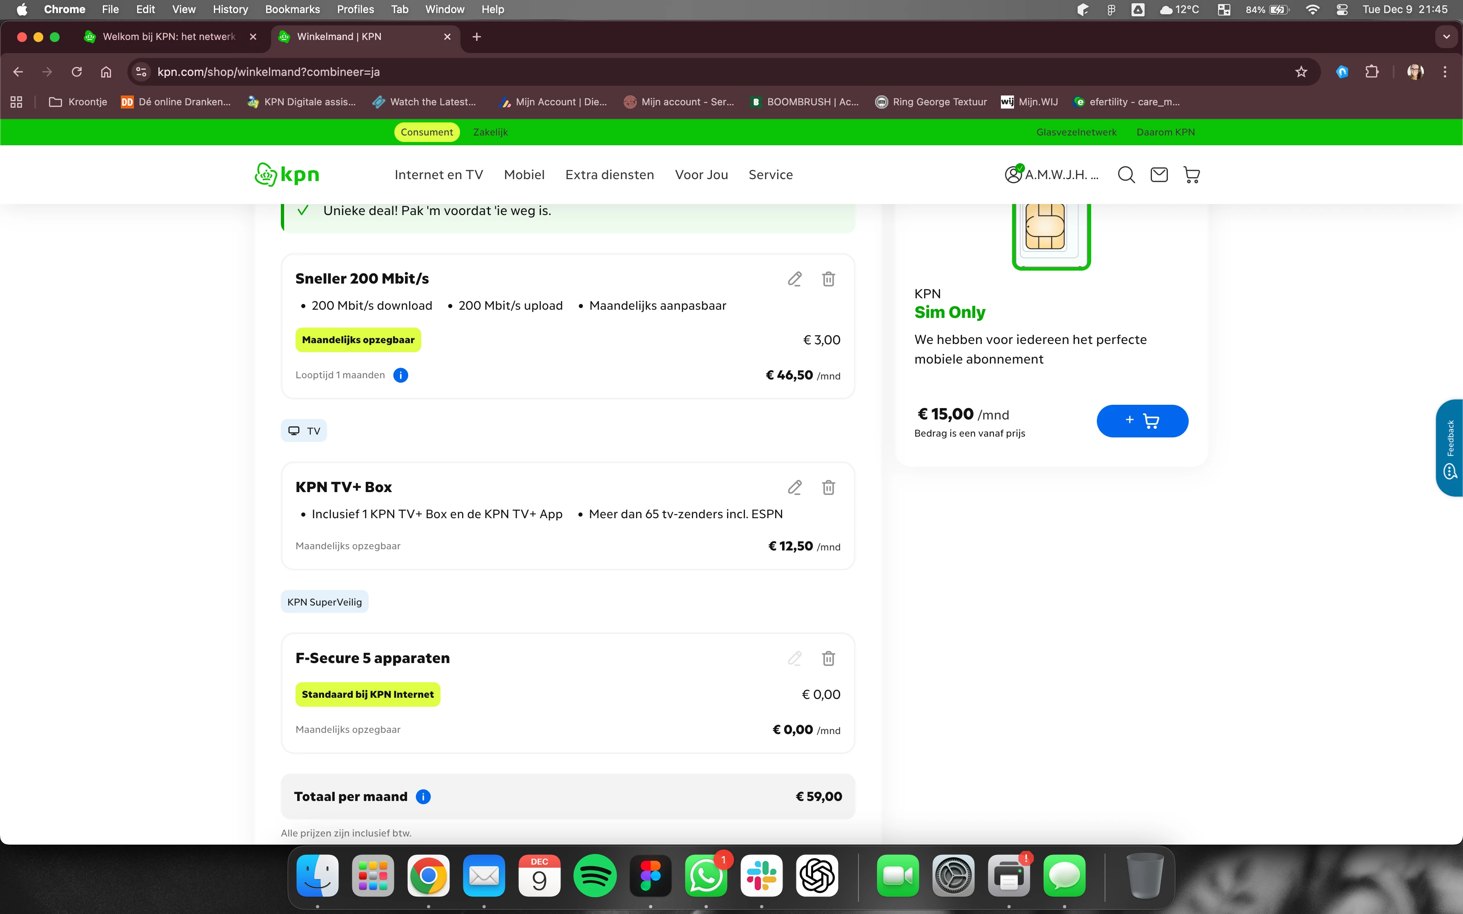
Task: Open the shopping cart icon in header
Action: [x=1192, y=175]
